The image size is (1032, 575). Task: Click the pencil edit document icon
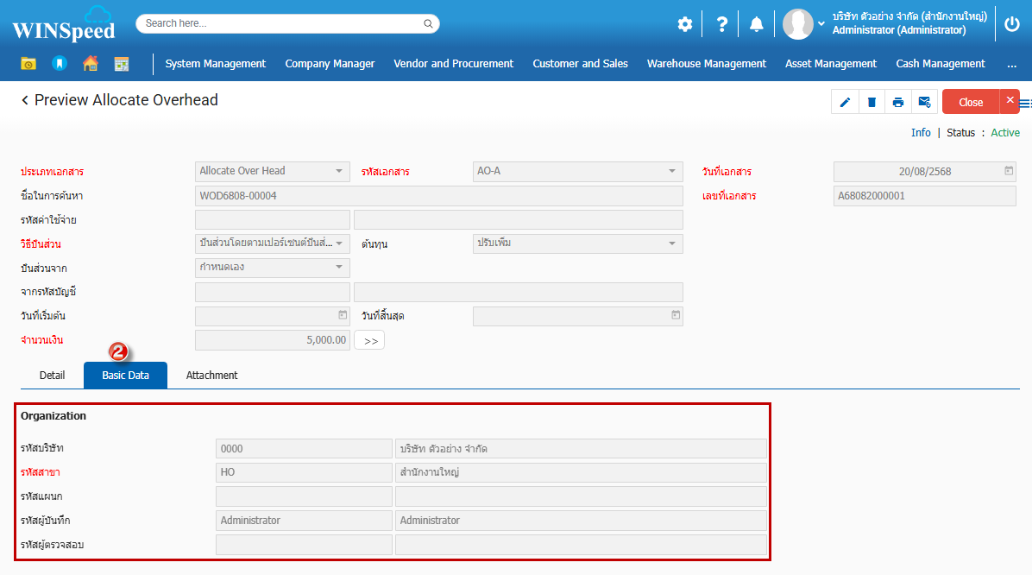click(845, 102)
